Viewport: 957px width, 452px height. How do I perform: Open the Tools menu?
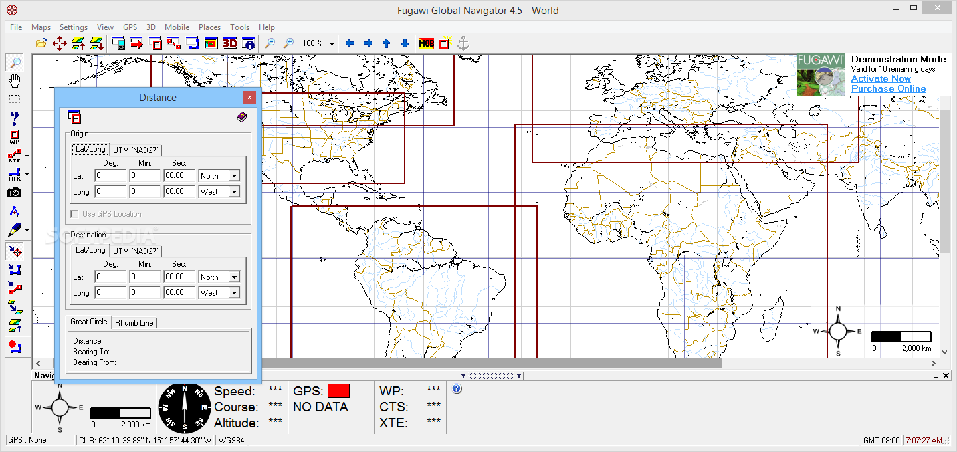239,27
